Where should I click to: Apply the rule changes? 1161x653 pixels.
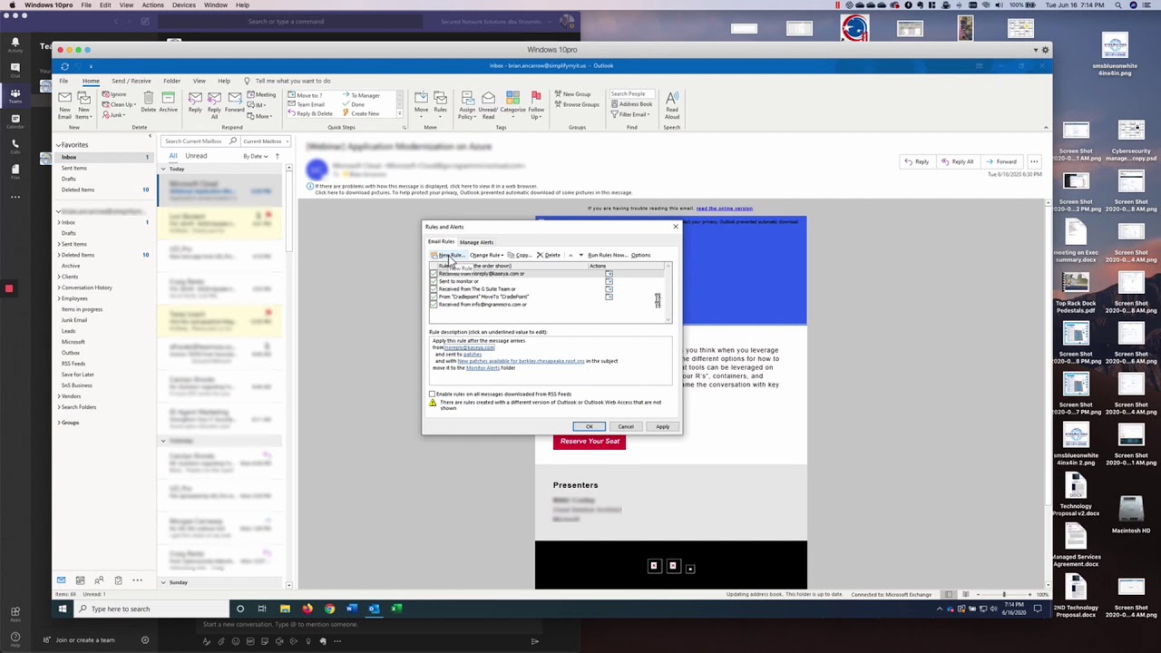click(662, 426)
